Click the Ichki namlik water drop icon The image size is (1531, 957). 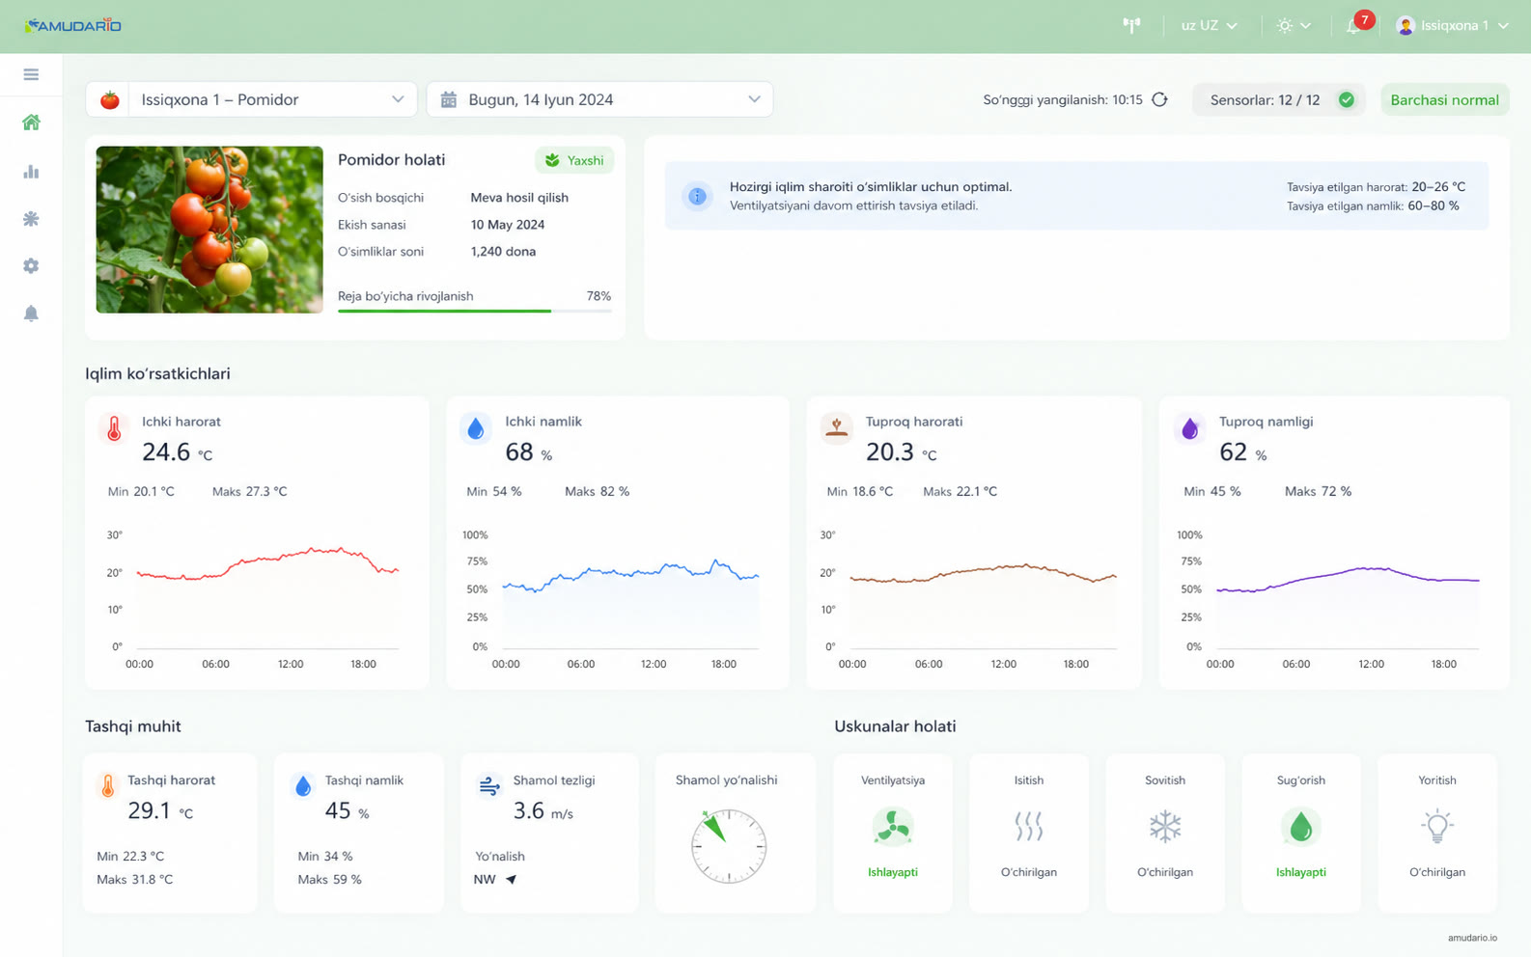pos(475,428)
